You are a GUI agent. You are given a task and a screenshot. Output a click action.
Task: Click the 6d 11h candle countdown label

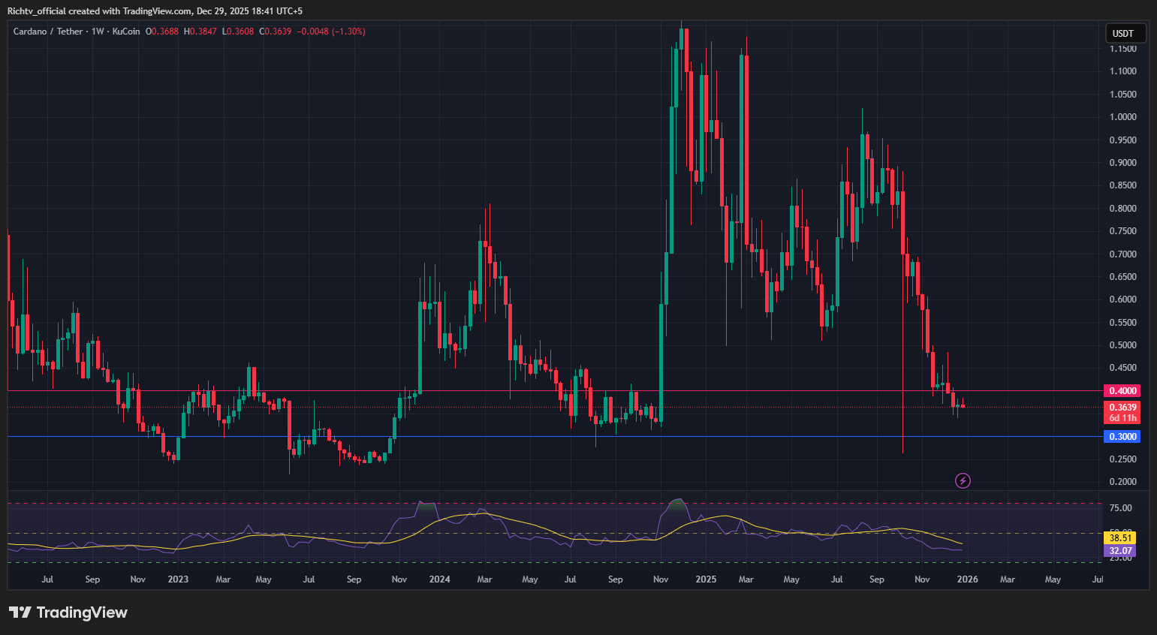[1122, 418]
